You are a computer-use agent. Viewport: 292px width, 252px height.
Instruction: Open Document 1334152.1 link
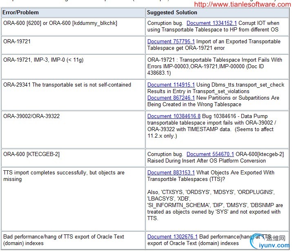[212, 23]
